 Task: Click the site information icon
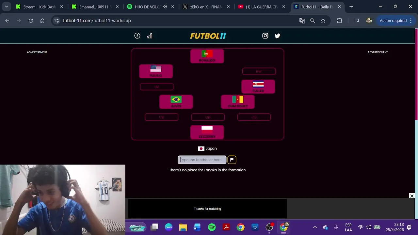pyautogui.click(x=56, y=21)
